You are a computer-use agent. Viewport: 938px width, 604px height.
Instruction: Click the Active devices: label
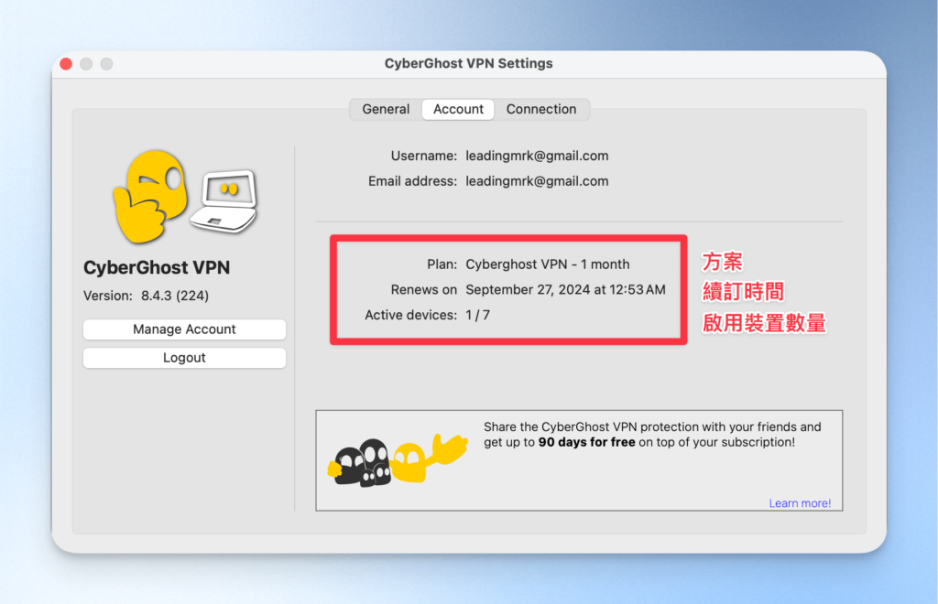(x=411, y=315)
